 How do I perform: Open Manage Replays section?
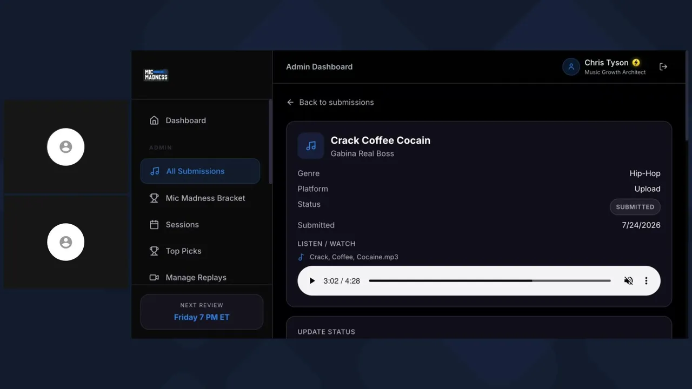tap(200, 278)
